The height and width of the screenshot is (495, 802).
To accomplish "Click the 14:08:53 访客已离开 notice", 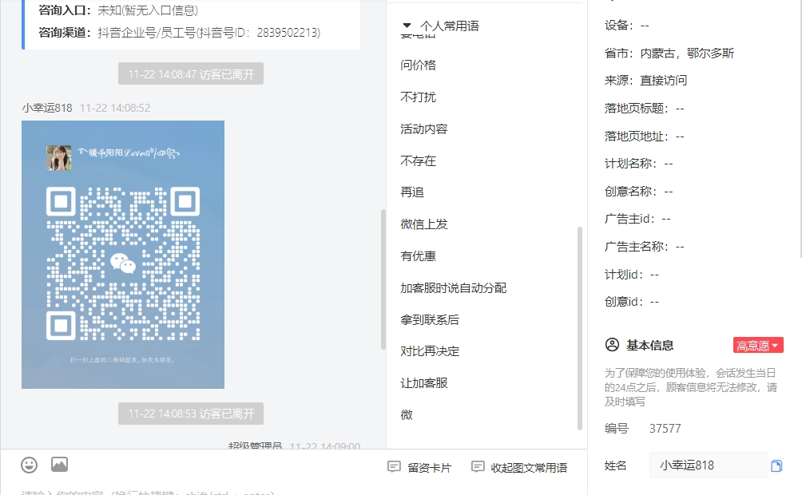I will (x=191, y=414).
